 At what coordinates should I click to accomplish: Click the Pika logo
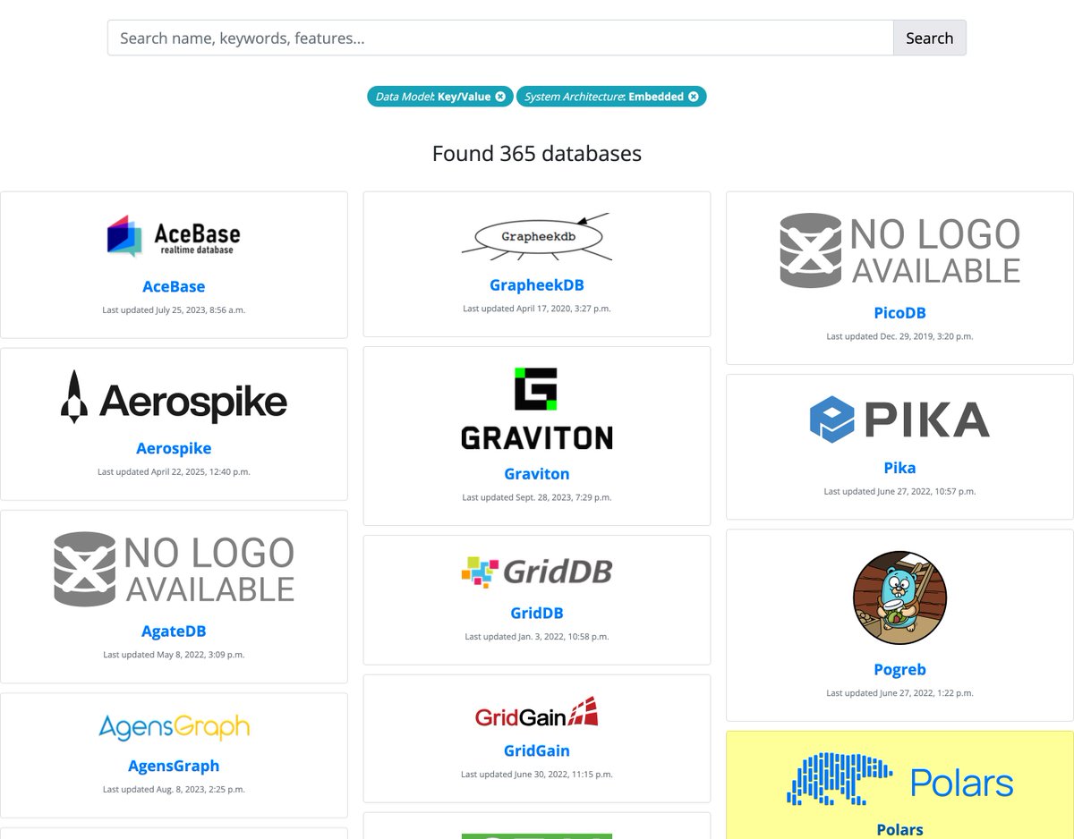coord(899,419)
